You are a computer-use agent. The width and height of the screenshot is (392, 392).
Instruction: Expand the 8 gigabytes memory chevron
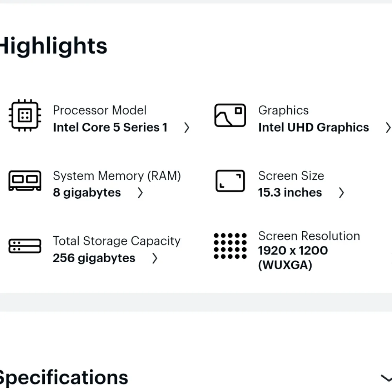[x=140, y=193]
